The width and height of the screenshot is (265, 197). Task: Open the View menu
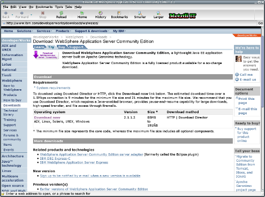coord(22,7)
